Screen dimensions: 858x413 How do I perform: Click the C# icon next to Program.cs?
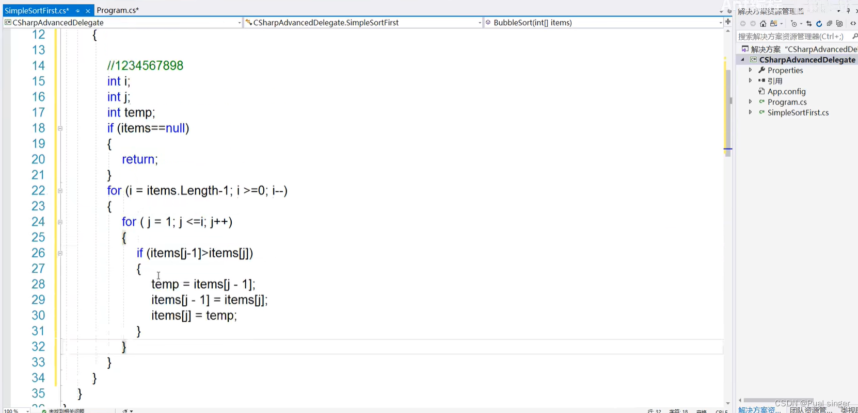click(x=761, y=102)
